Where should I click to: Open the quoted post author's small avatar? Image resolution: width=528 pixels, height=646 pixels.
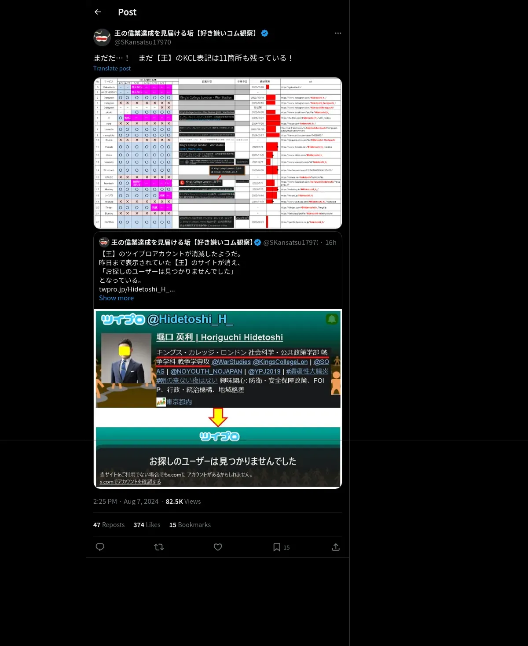104,242
